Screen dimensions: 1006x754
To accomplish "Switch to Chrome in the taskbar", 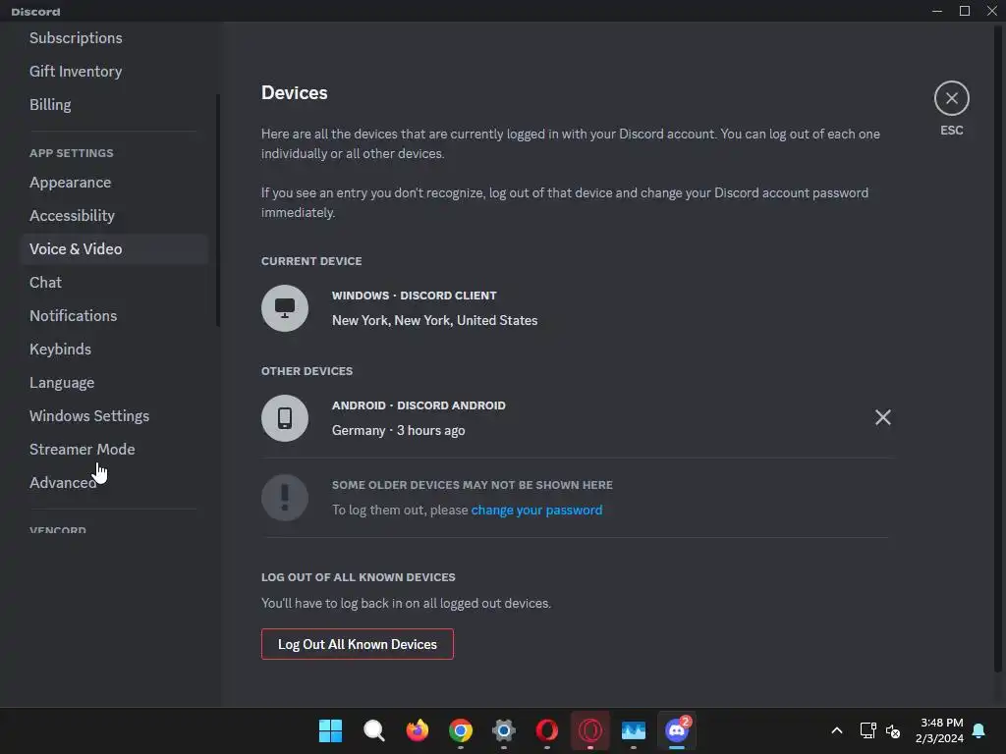I will 461,730.
